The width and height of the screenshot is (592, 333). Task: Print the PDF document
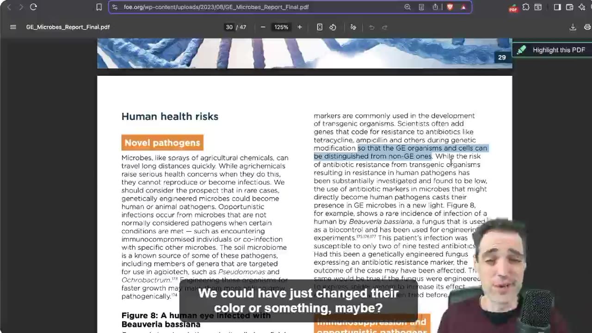[587, 27]
